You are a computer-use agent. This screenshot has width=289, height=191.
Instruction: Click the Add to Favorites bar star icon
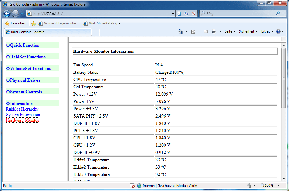pos(34,23)
